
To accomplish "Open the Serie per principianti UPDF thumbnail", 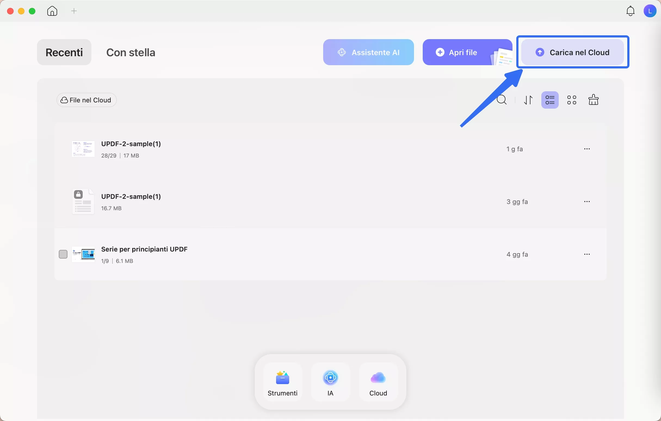I will pos(84,254).
